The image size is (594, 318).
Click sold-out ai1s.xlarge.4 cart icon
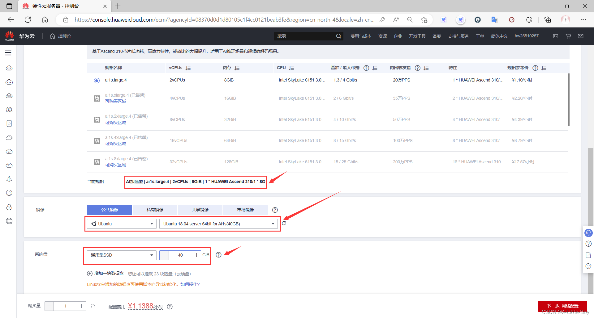click(97, 98)
